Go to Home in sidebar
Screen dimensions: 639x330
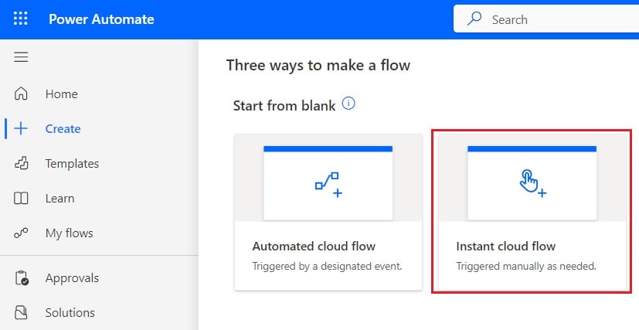pyautogui.click(x=62, y=94)
